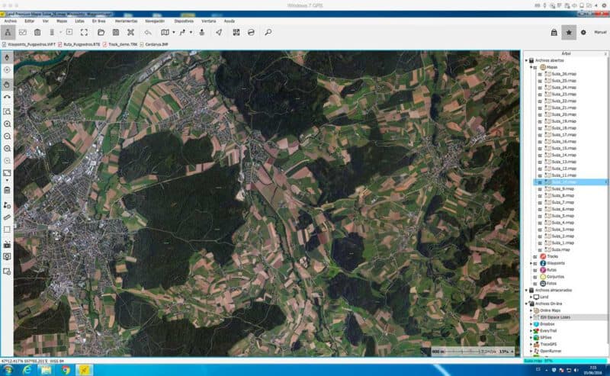Click the undo arrow toolbar icon
The height and width of the screenshot is (376, 610).
(x=148, y=32)
